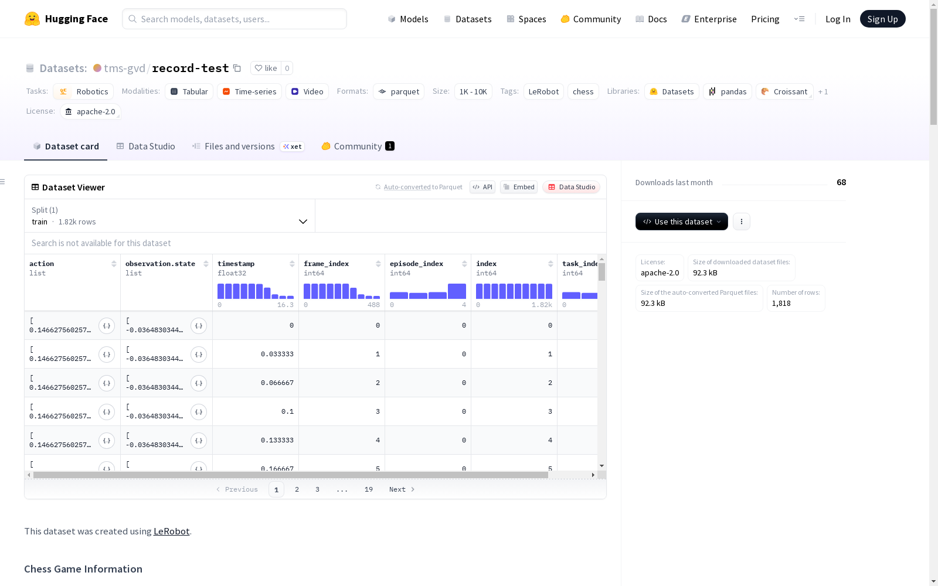The image size is (938, 586).
Task: Go to page 3 of the table
Action: pos(317,489)
